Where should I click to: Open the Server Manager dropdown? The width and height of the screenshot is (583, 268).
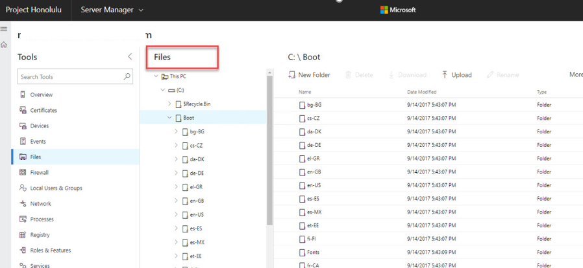112,10
